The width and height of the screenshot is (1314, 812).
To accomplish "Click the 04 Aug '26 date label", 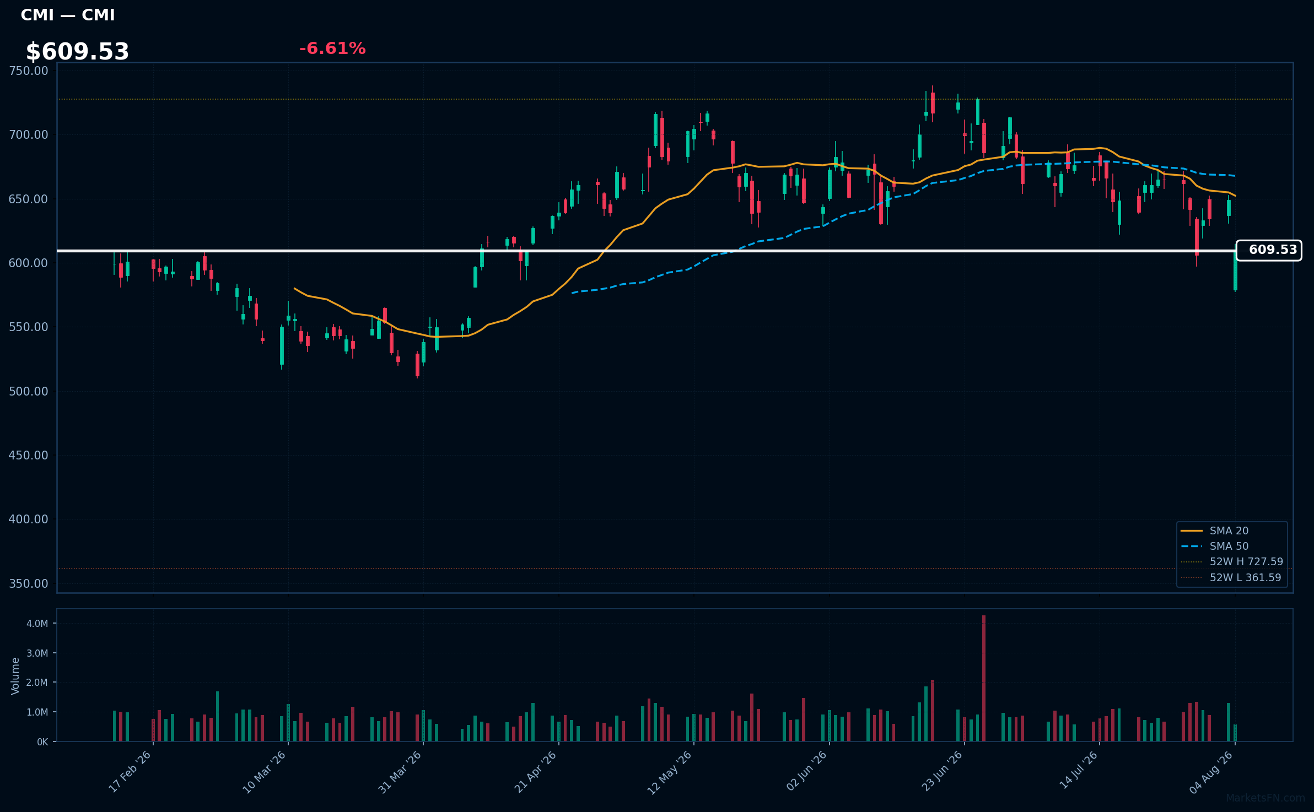I will click(x=1211, y=772).
